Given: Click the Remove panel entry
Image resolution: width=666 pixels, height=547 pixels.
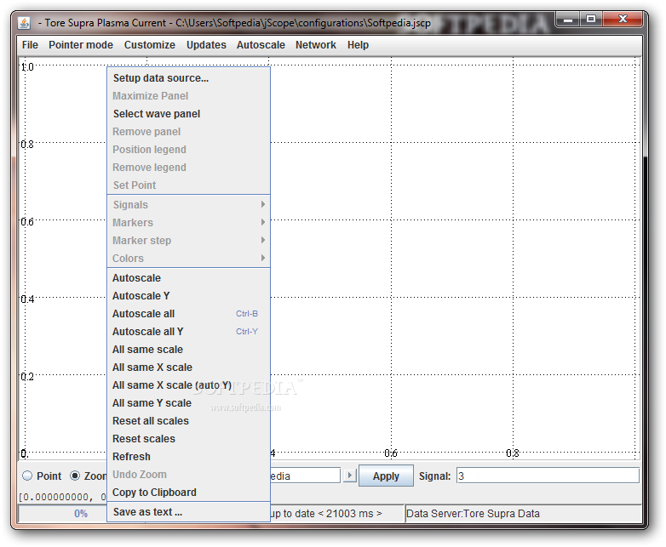Looking at the screenshot, I should click(x=188, y=132).
